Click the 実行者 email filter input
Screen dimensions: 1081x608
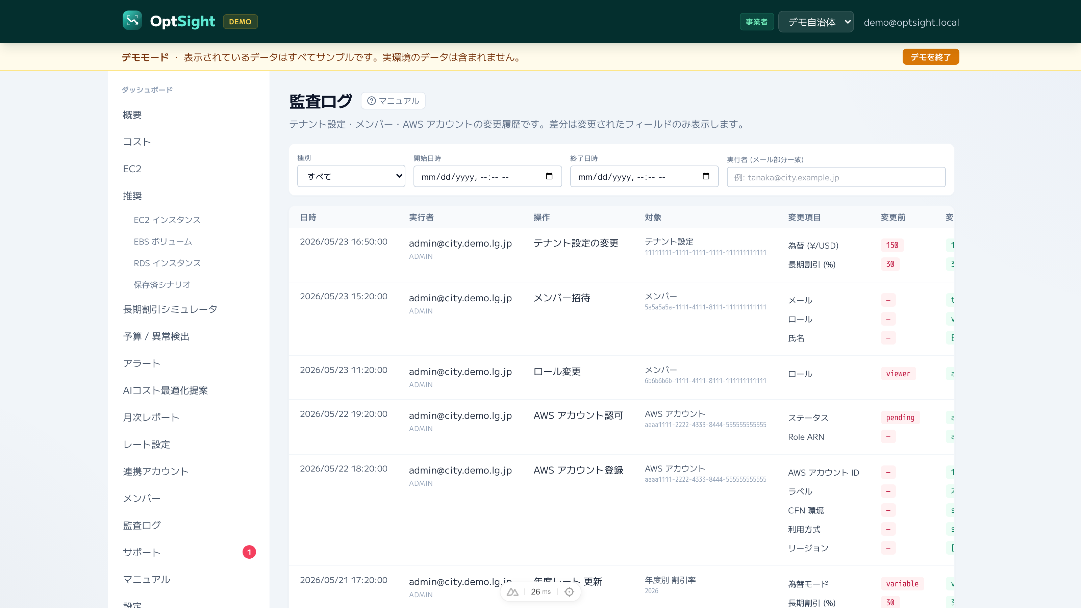[x=836, y=177]
